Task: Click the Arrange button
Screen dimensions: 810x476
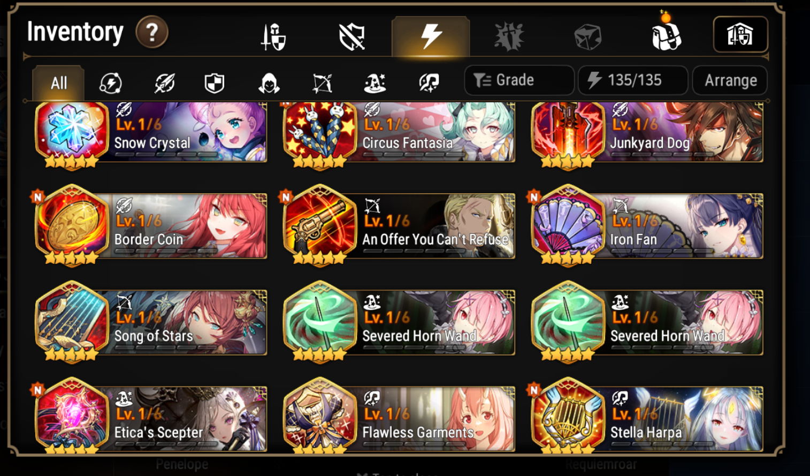Action: point(730,80)
